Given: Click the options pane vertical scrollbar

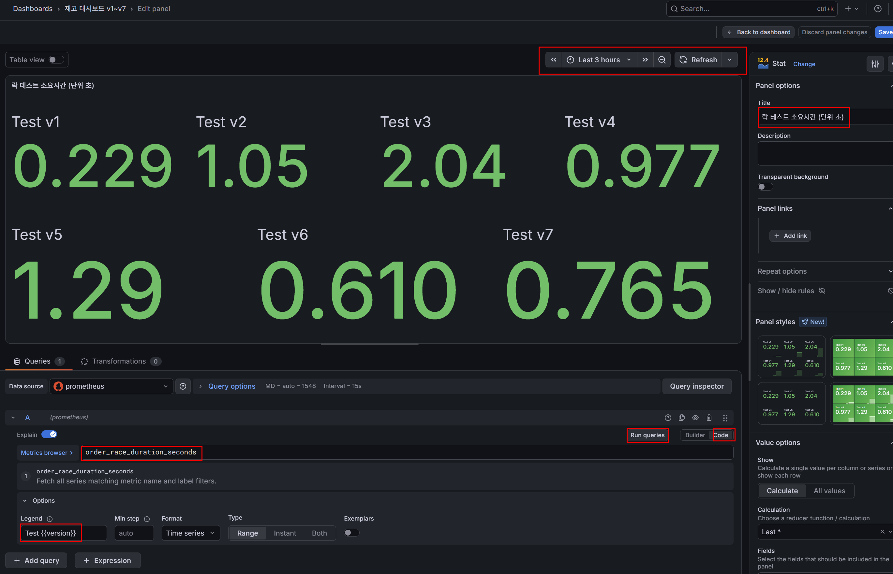Looking at the screenshot, I should tap(750, 333).
